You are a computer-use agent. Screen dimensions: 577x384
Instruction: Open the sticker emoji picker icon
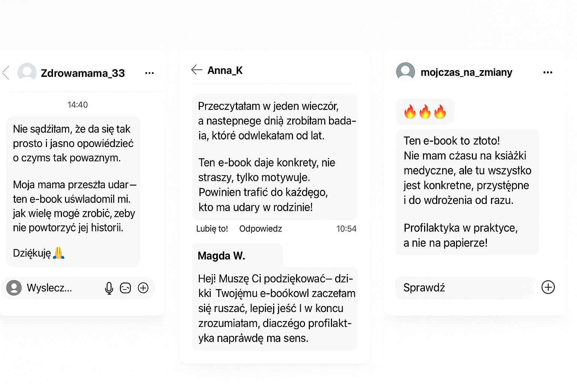(x=125, y=288)
